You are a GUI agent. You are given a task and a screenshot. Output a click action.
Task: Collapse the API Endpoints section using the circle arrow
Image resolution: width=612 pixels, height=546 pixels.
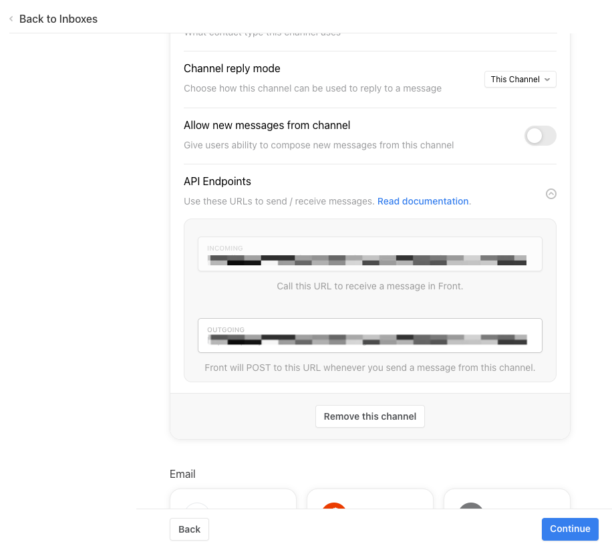pyautogui.click(x=551, y=194)
